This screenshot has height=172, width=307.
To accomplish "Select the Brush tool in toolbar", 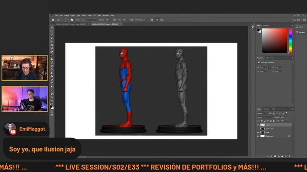I will [x=52, y=55].
